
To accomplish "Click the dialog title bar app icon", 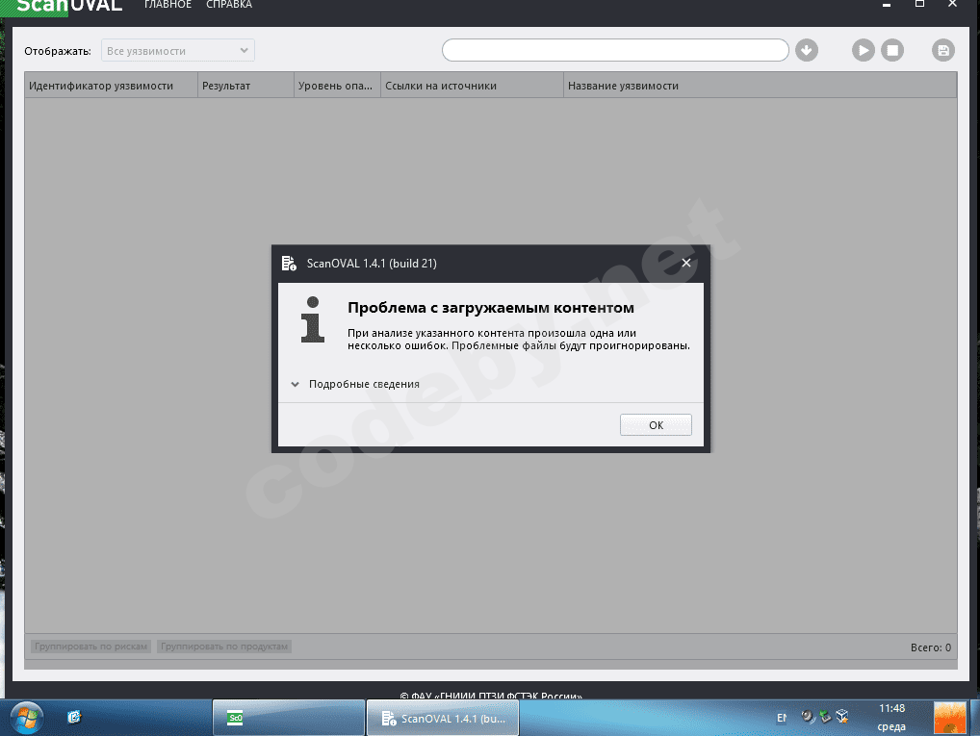I will pos(289,263).
